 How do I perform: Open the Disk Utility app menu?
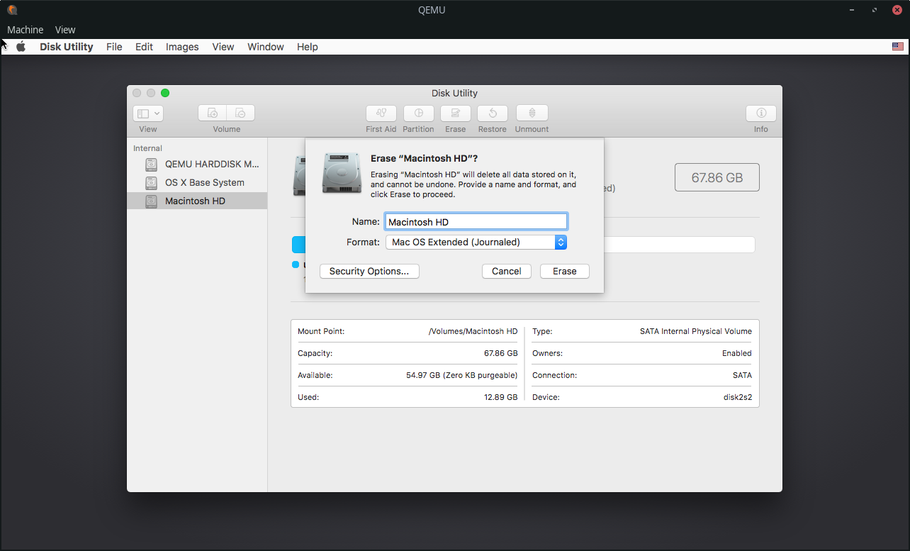(67, 47)
